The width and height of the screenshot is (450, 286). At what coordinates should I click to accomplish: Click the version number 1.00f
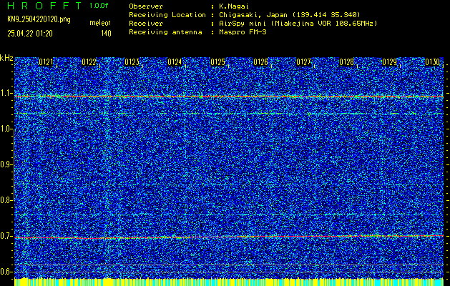99,6
